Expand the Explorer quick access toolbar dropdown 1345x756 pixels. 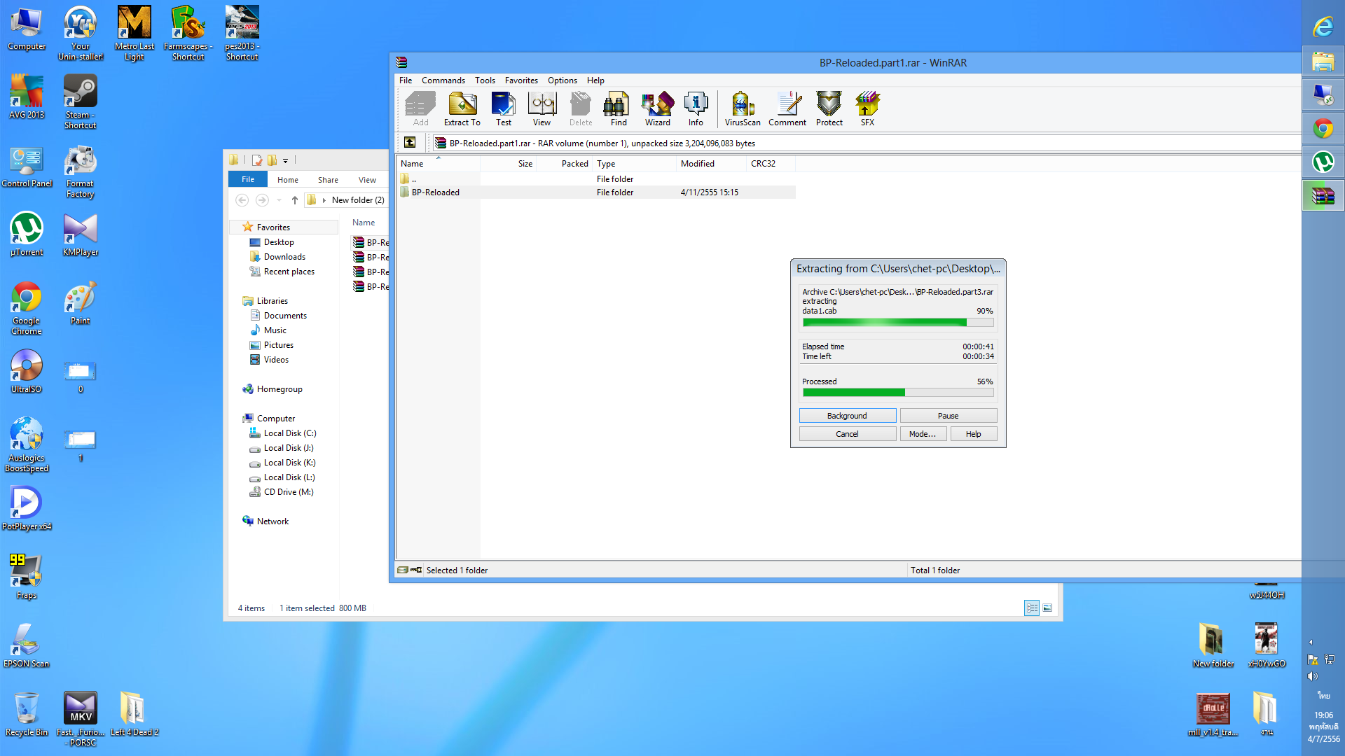[285, 160]
